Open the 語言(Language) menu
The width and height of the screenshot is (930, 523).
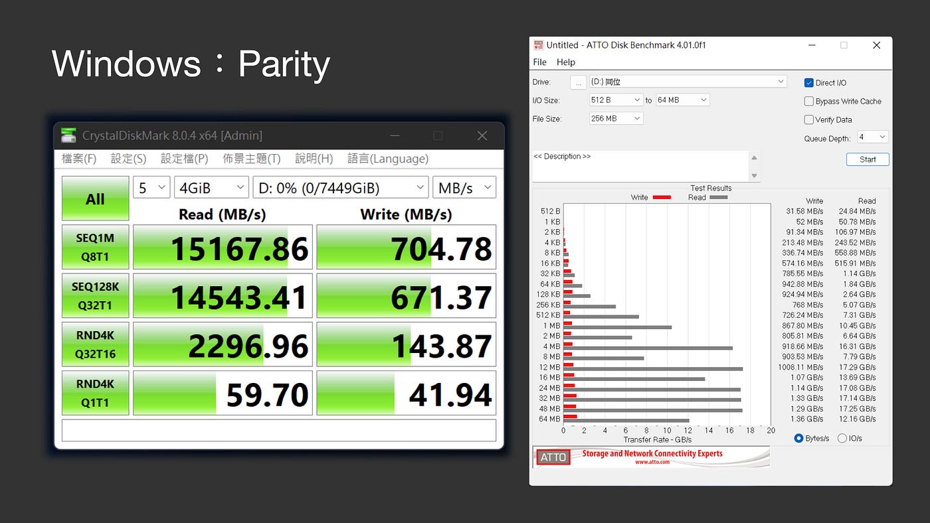[388, 159]
